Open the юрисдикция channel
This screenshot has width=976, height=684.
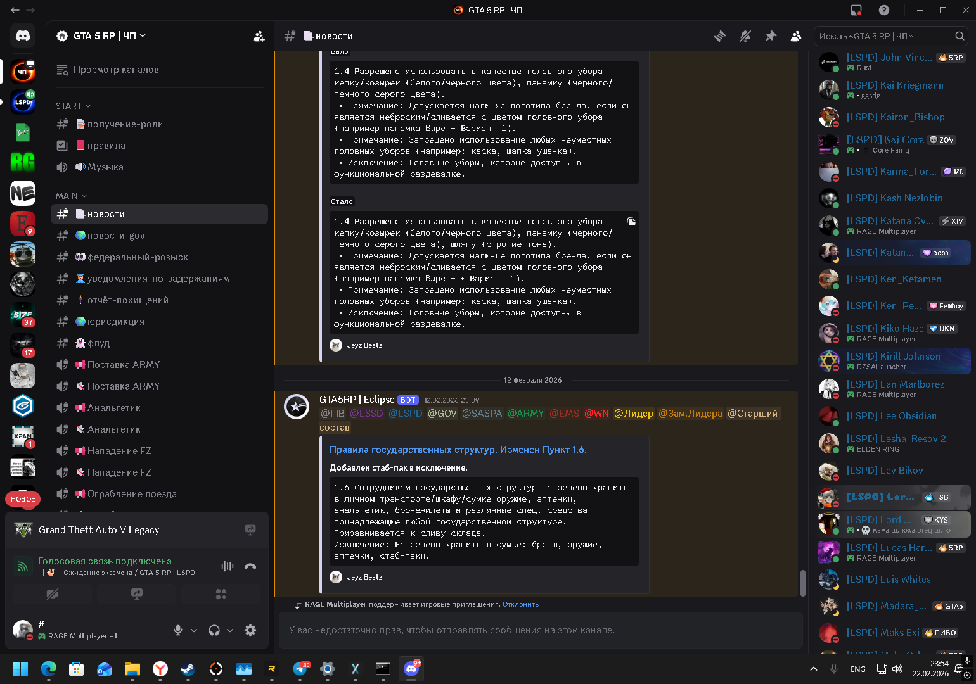click(x=159, y=322)
